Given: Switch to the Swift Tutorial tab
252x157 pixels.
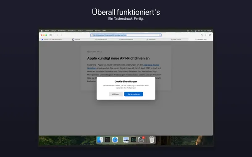Looking at the screenshot, I should [176, 39].
